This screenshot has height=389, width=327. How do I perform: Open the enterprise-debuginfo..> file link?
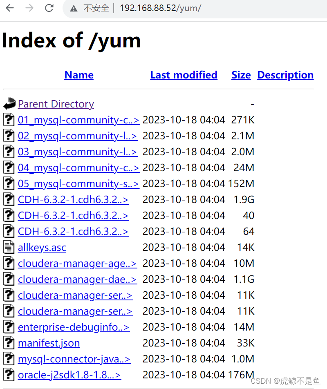coord(74,327)
